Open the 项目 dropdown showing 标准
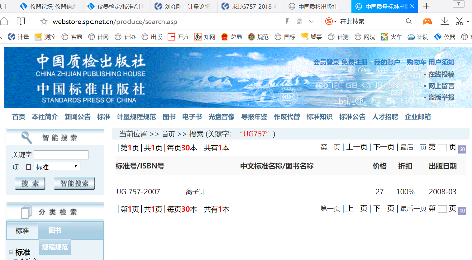The image size is (472, 260). 57,167
